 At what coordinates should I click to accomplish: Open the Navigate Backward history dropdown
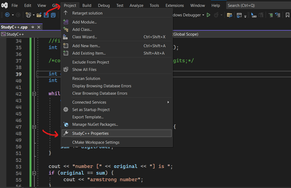pyautogui.click(x=13, y=15)
